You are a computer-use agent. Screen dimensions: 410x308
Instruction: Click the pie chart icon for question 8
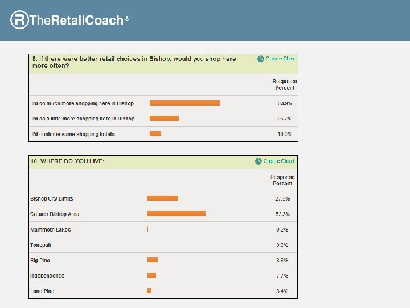(261, 59)
